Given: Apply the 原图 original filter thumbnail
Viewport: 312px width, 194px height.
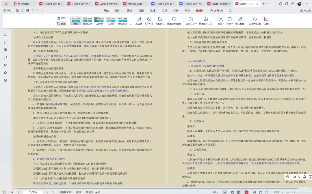Looking at the screenshot, I should [76, 21].
